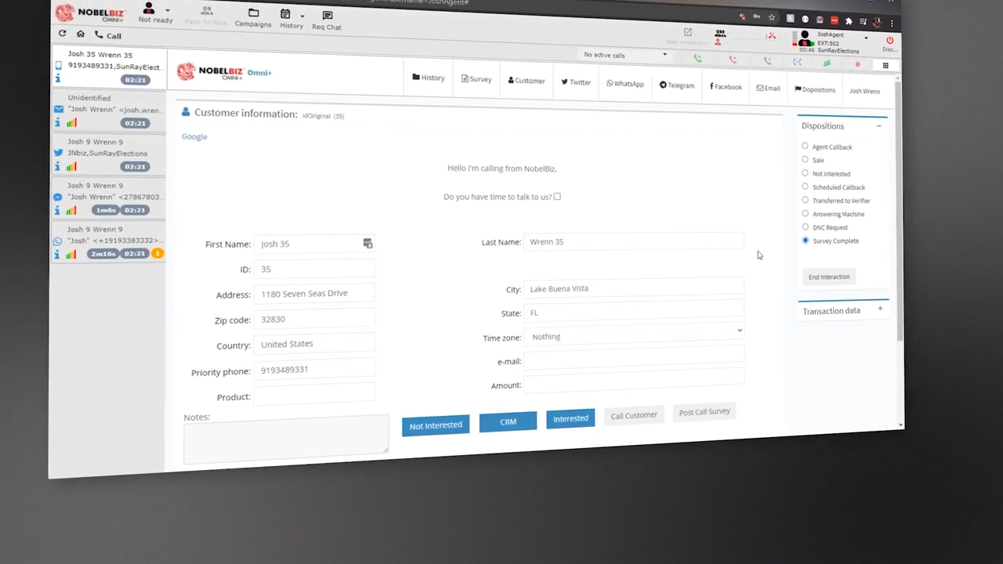Open the Telegram tab

click(677, 85)
